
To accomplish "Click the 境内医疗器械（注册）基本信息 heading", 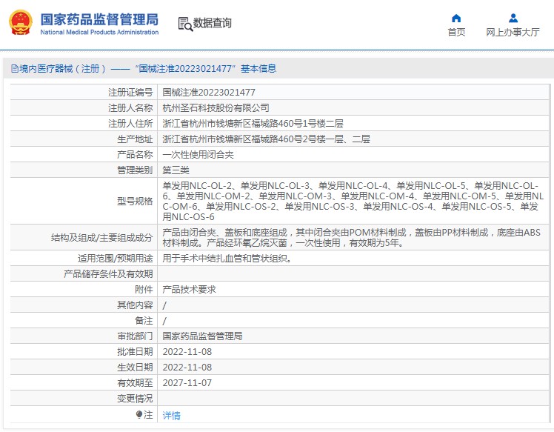I will 147,69.
